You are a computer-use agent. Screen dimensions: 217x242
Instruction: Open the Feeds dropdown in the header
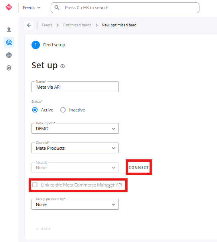click(x=32, y=8)
